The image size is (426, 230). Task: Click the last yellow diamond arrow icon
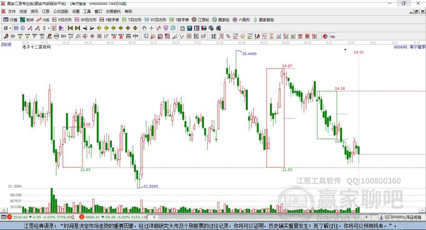[x=135, y=28]
